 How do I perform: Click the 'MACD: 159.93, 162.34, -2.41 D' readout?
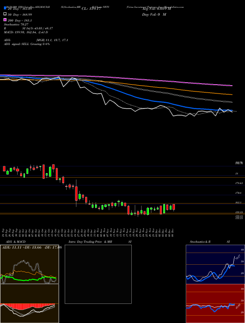pos(26,32)
